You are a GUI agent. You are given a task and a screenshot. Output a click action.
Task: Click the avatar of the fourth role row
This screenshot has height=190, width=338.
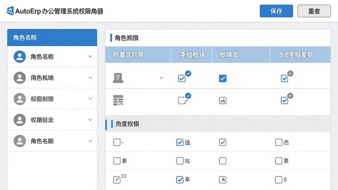click(19, 120)
